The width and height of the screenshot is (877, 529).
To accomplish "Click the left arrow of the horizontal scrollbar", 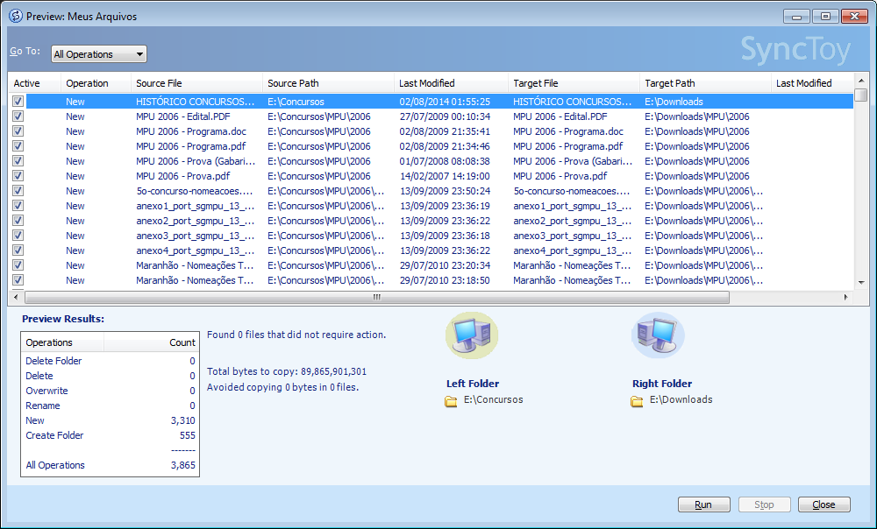I will [16, 297].
